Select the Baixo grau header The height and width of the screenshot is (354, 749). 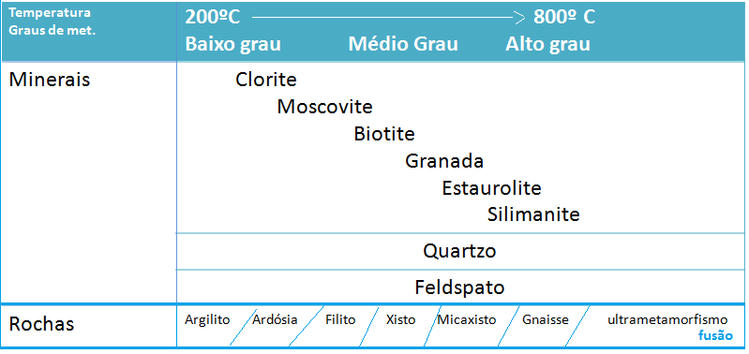(232, 44)
